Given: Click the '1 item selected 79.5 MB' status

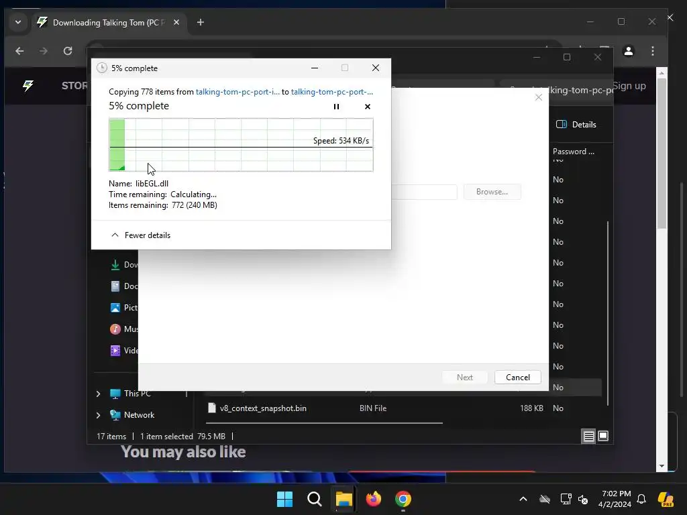Looking at the screenshot, I should (x=182, y=436).
